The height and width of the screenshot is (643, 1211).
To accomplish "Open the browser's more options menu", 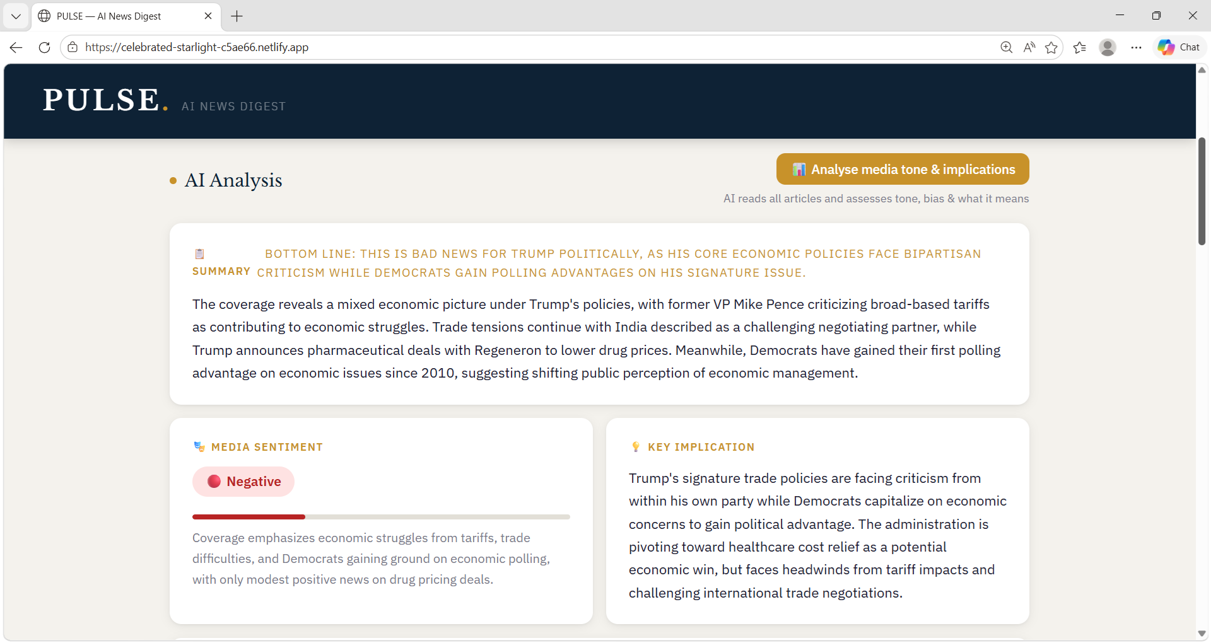I will coord(1137,47).
